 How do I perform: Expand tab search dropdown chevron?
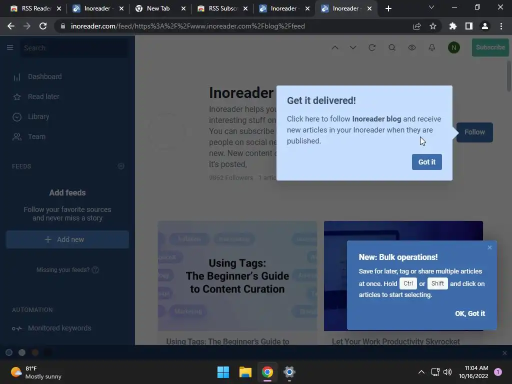[431, 7]
